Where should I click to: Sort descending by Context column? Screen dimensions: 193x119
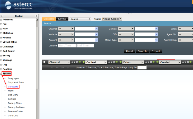coord(111,62)
